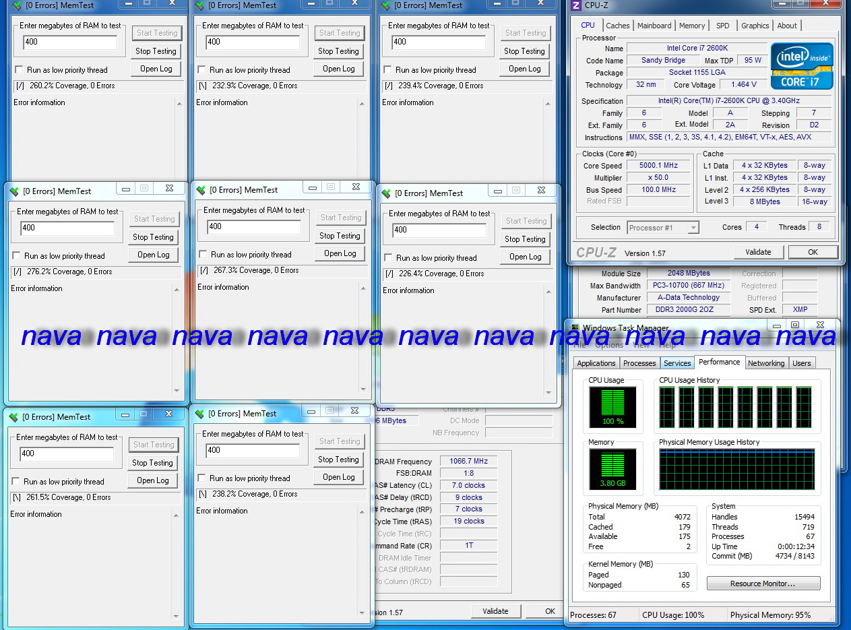Click Validate in the CPU-Z memory timings window
This screenshot has width=851, height=630.
(495, 611)
